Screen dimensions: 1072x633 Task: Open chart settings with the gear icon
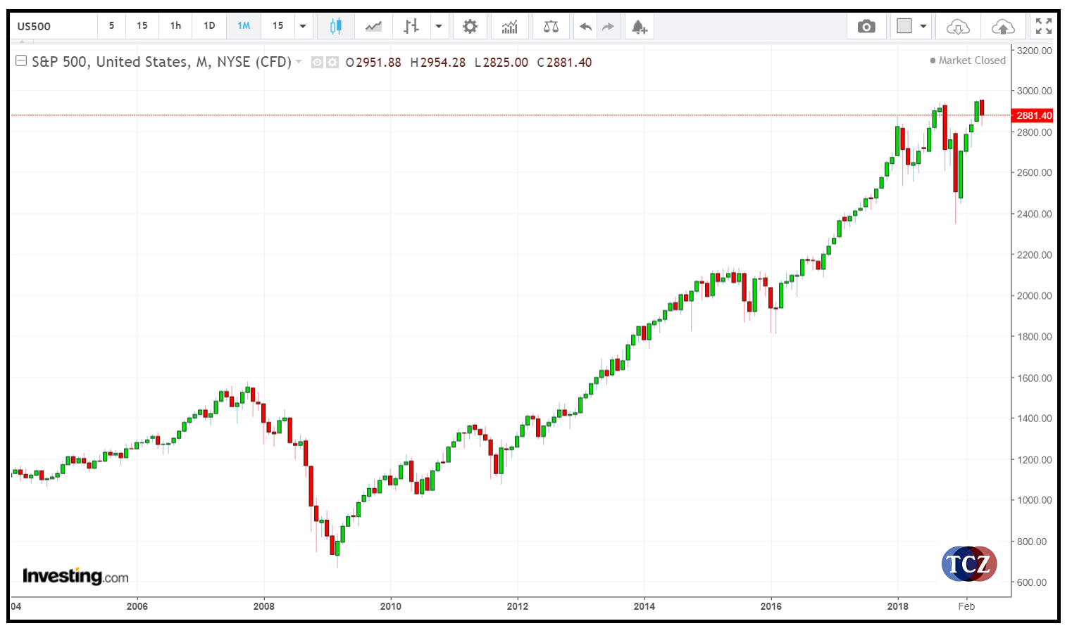[470, 26]
